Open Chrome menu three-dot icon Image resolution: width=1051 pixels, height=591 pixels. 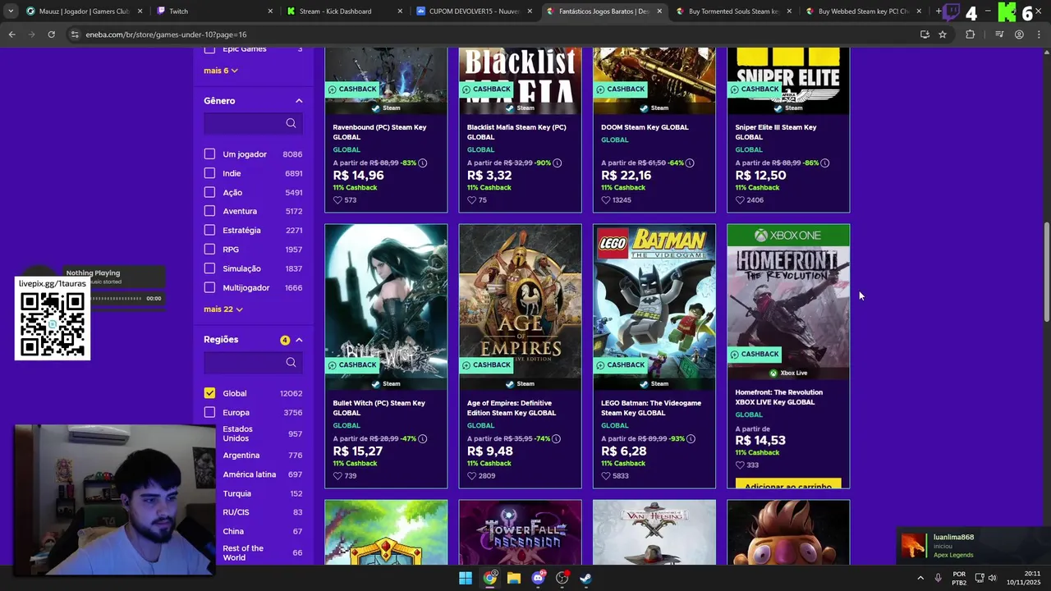[1039, 34]
